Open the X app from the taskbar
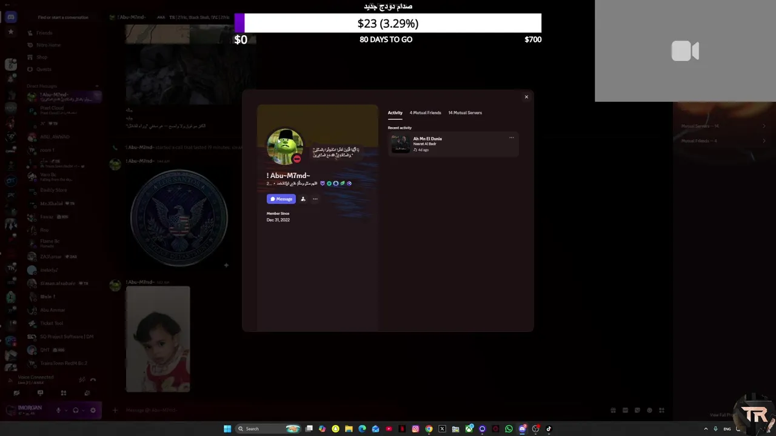This screenshot has height=436, width=776. click(x=442, y=429)
